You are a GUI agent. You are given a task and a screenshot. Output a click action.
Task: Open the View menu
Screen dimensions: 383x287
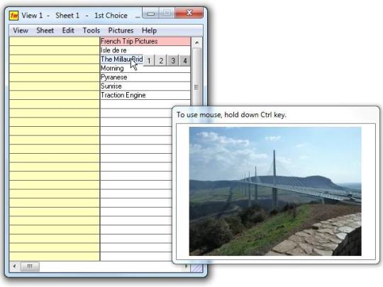point(21,30)
